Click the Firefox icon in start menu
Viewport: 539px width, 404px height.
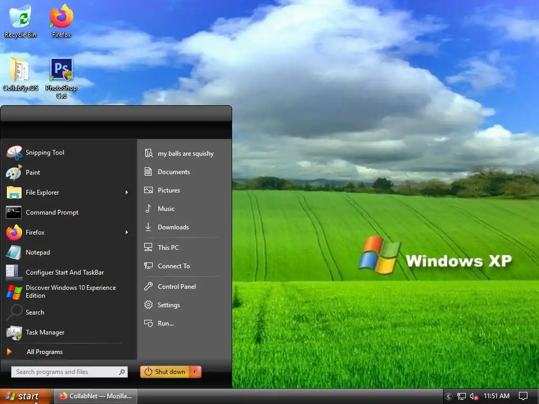(14, 232)
